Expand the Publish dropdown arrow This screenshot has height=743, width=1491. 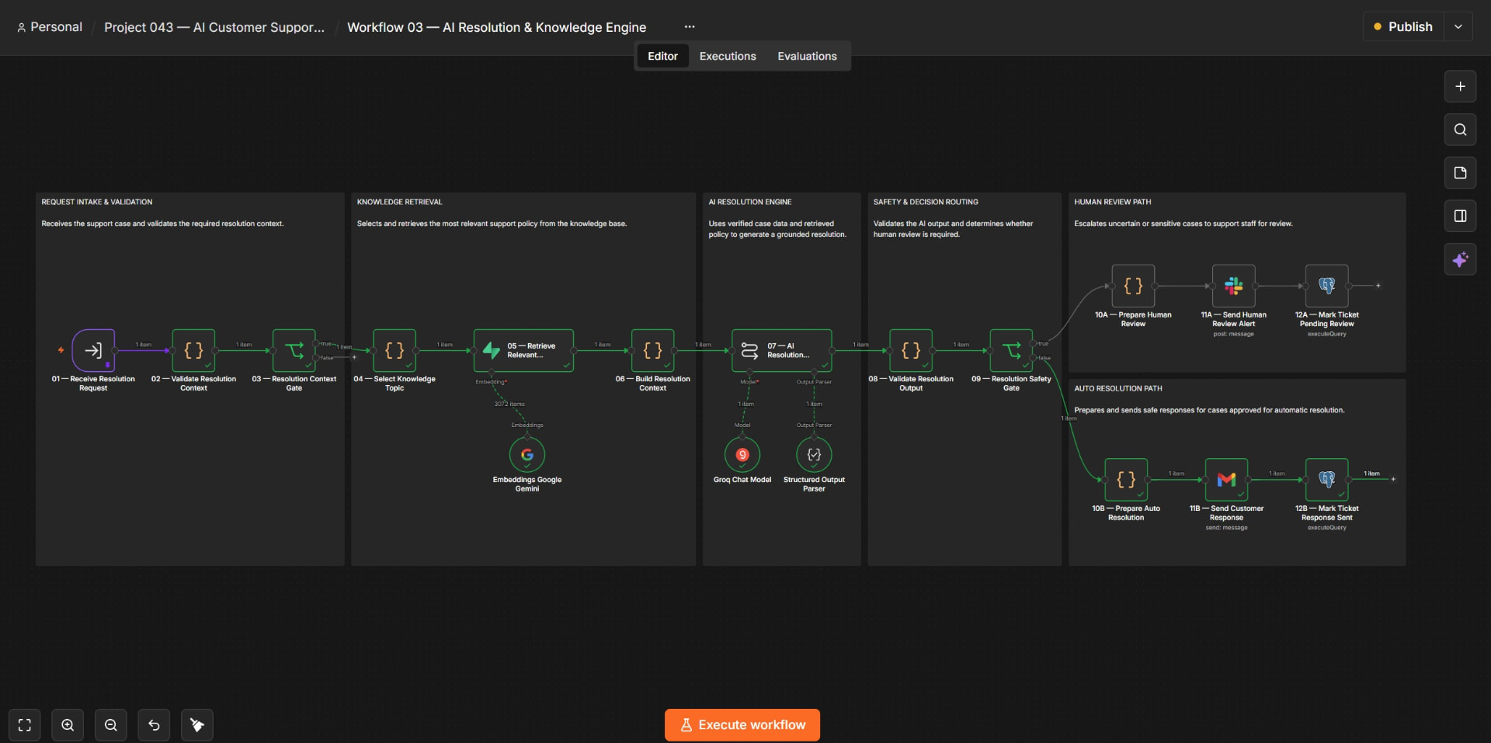coord(1458,26)
